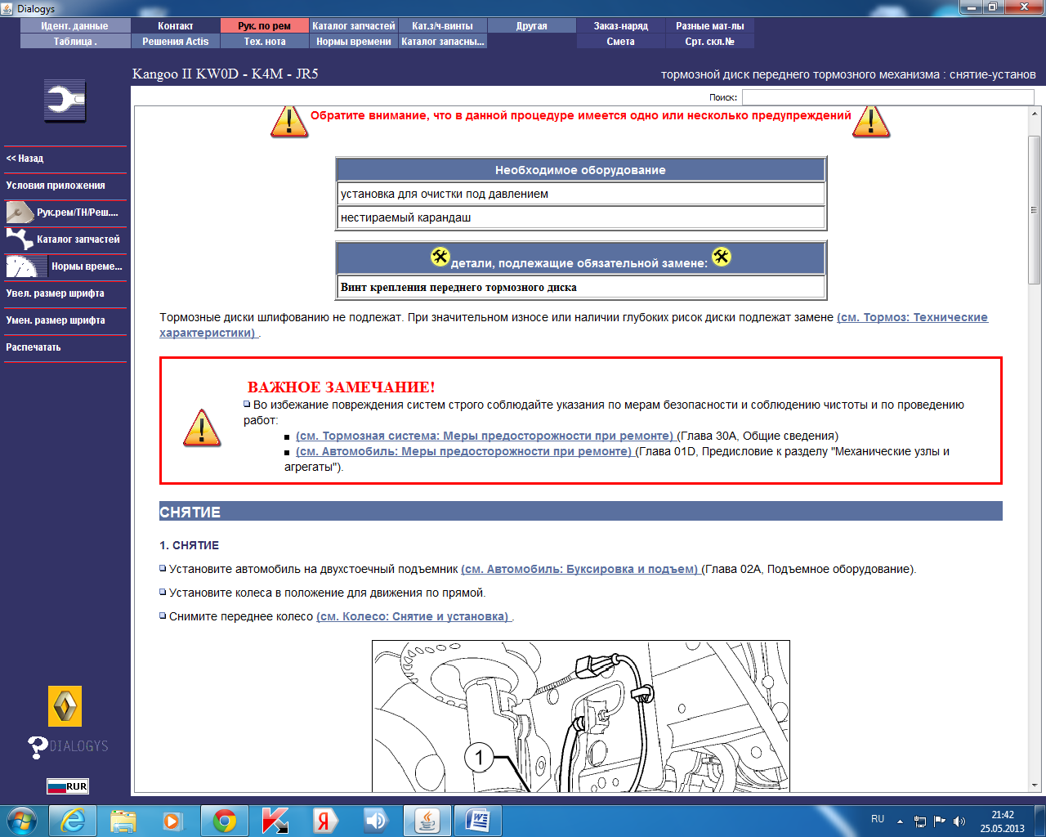Open top 'Нормы времени' tab
This screenshot has width=1046, height=837.
click(x=354, y=42)
